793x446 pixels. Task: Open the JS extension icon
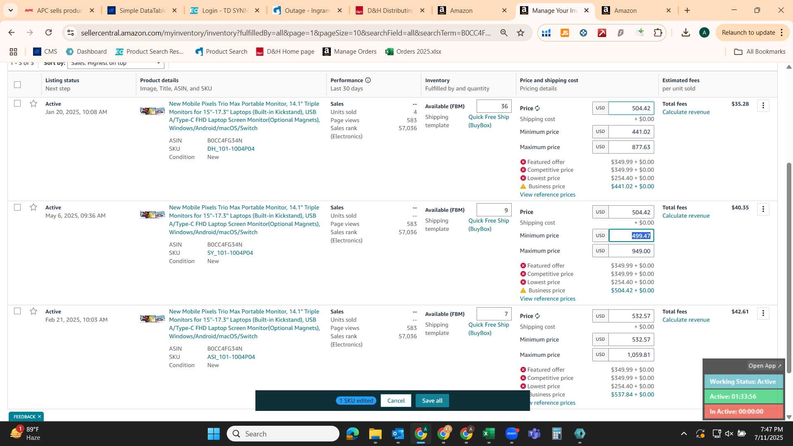(565, 33)
